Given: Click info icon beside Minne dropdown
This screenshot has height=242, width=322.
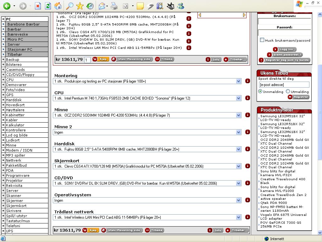Looking at the screenshot, I should (x=248, y=115).
